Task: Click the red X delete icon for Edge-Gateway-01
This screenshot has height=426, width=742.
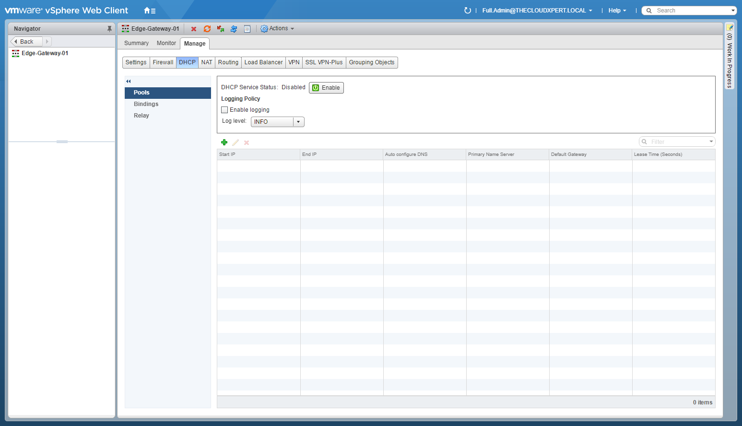Action: point(194,29)
